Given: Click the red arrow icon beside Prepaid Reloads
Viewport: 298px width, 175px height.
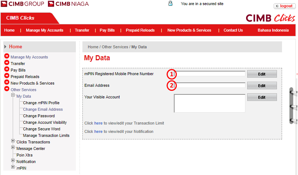Looking at the screenshot, I should point(7,76).
